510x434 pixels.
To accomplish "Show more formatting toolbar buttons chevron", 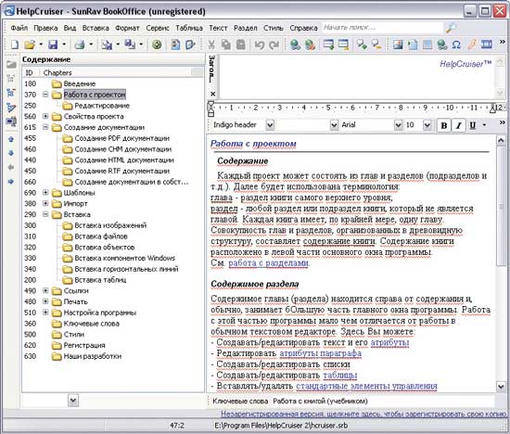I will pyautogui.click(x=503, y=122).
